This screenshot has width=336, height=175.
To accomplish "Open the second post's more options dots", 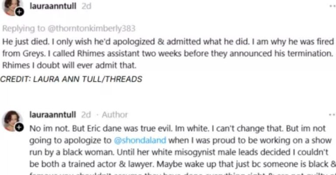I will [x=332, y=115].
